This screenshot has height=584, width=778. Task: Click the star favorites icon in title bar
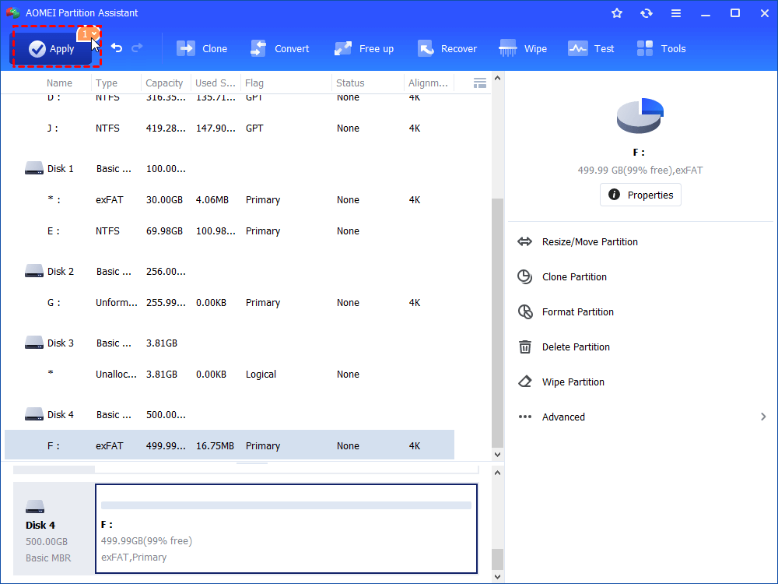(x=617, y=13)
